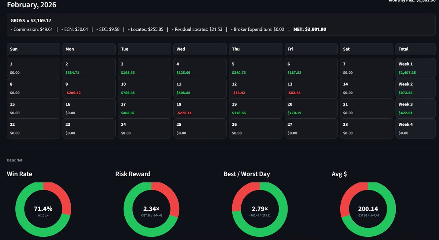The image size is (439, 240).
Task: Open February 20 day showing $170.19
Action: coord(311,108)
